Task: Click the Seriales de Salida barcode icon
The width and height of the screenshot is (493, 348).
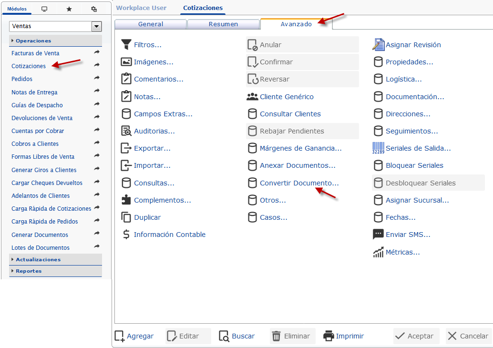Action: pyautogui.click(x=378, y=148)
